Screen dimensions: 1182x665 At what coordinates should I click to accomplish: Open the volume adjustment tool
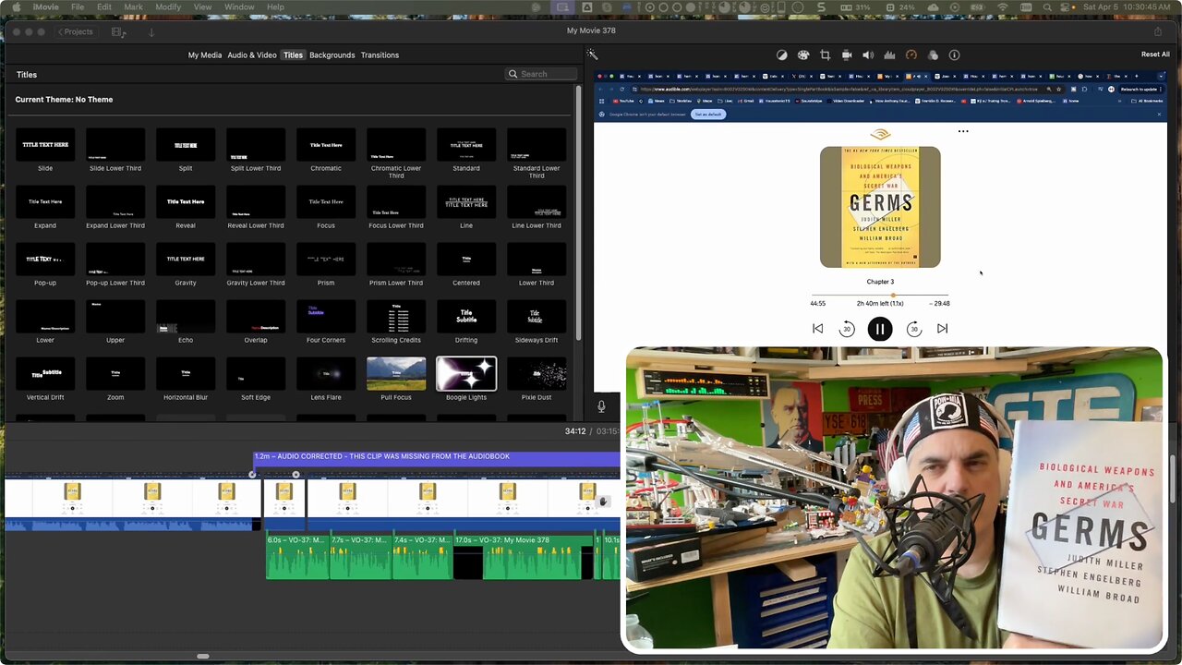[868, 54]
